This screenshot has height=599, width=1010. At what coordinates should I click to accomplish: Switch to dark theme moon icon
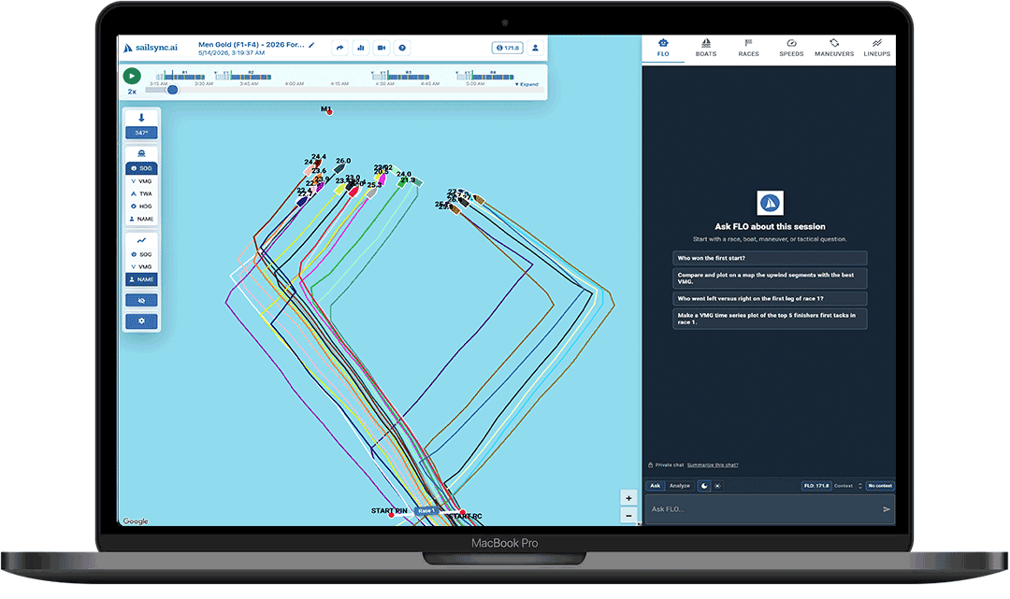click(704, 486)
